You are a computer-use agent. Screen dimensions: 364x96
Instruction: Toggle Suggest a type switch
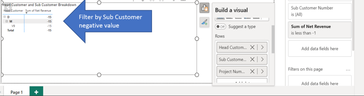pos(221,27)
